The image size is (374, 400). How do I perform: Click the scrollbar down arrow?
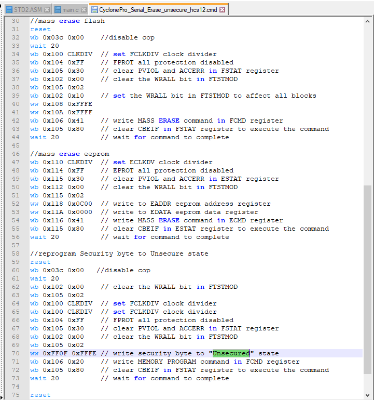pyautogui.click(x=367, y=395)
